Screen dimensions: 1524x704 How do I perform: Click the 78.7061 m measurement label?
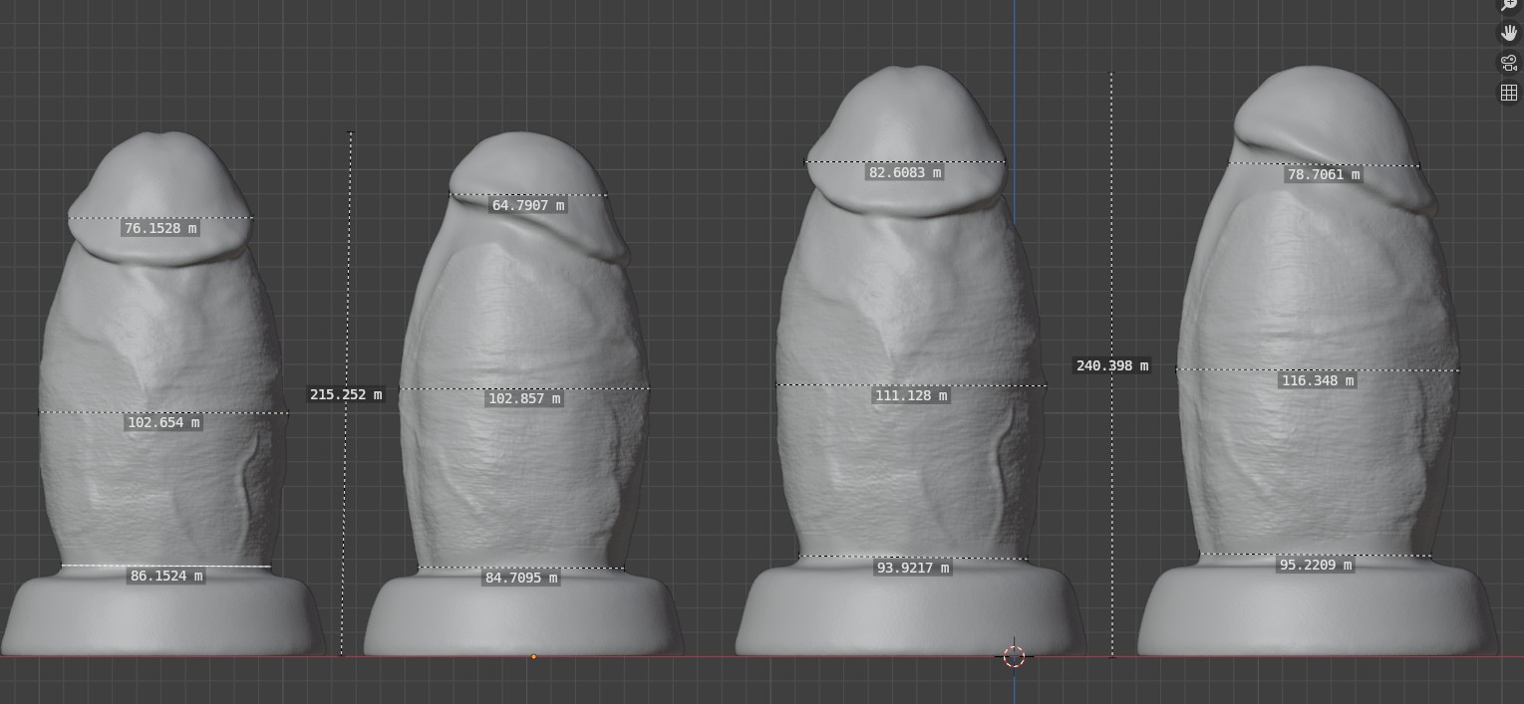click(x=1324, y=175)
